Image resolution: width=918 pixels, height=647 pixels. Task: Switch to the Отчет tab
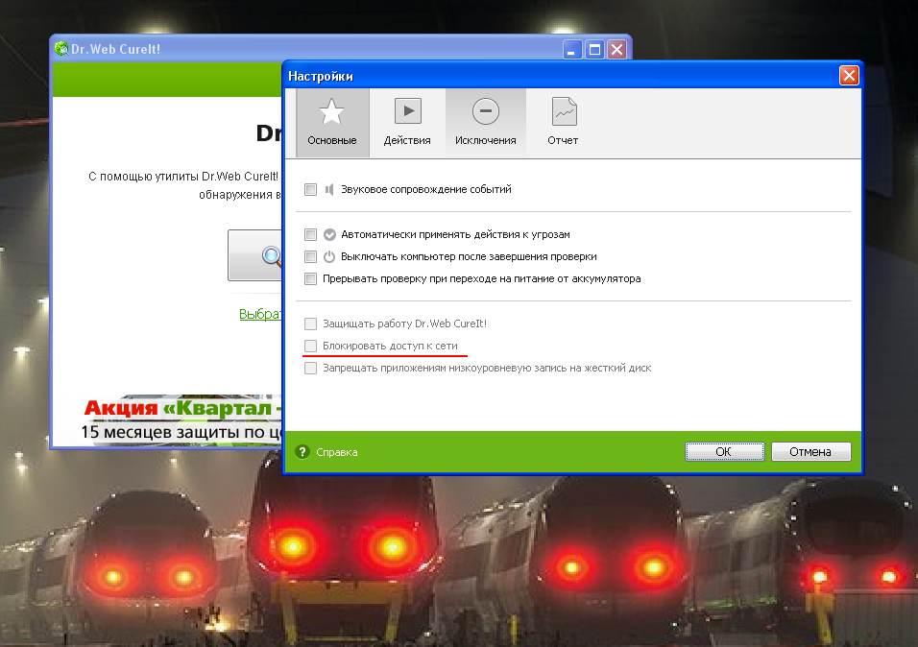pos(563,122)
